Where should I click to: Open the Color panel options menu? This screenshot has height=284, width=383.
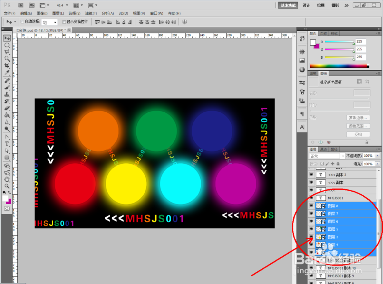(x=378, y=33)
